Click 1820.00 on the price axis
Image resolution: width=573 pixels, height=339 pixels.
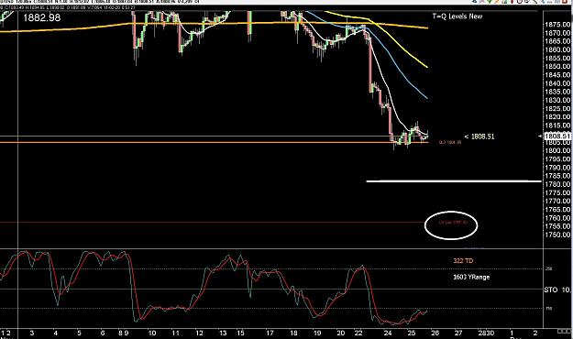click(557, 117)
